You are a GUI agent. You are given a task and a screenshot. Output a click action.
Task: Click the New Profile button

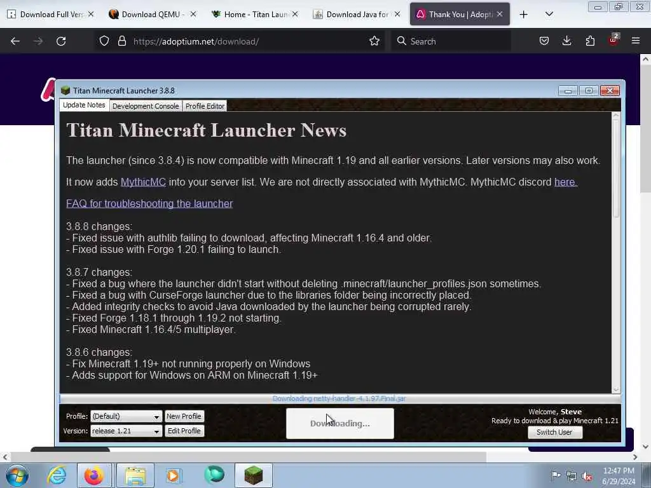tap(184, 416)
